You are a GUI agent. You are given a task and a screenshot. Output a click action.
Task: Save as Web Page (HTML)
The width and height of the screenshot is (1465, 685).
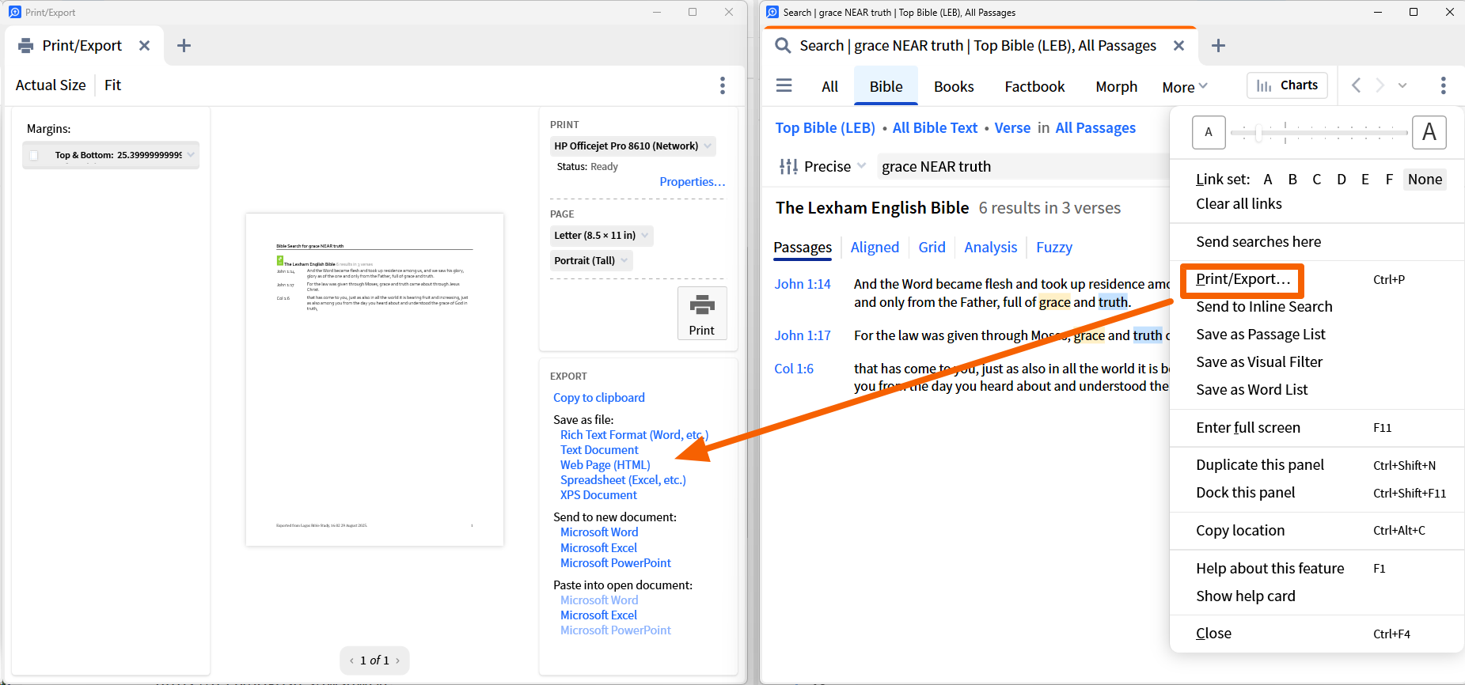click(605, 465)
